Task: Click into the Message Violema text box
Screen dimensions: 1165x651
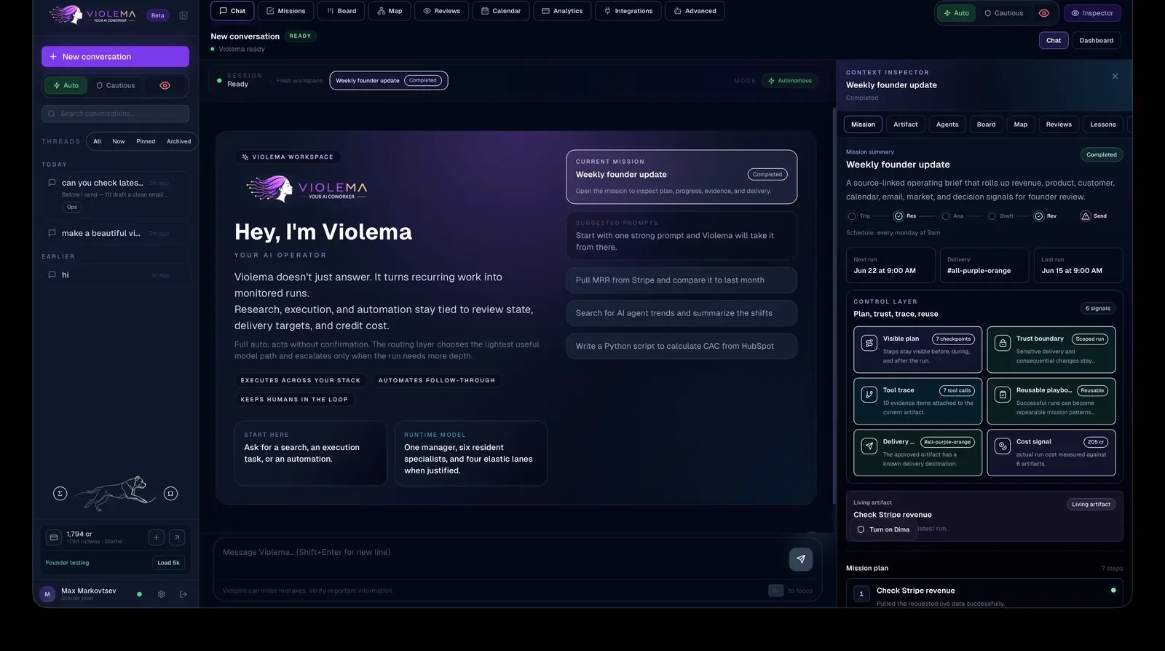Action: point(499,553)
